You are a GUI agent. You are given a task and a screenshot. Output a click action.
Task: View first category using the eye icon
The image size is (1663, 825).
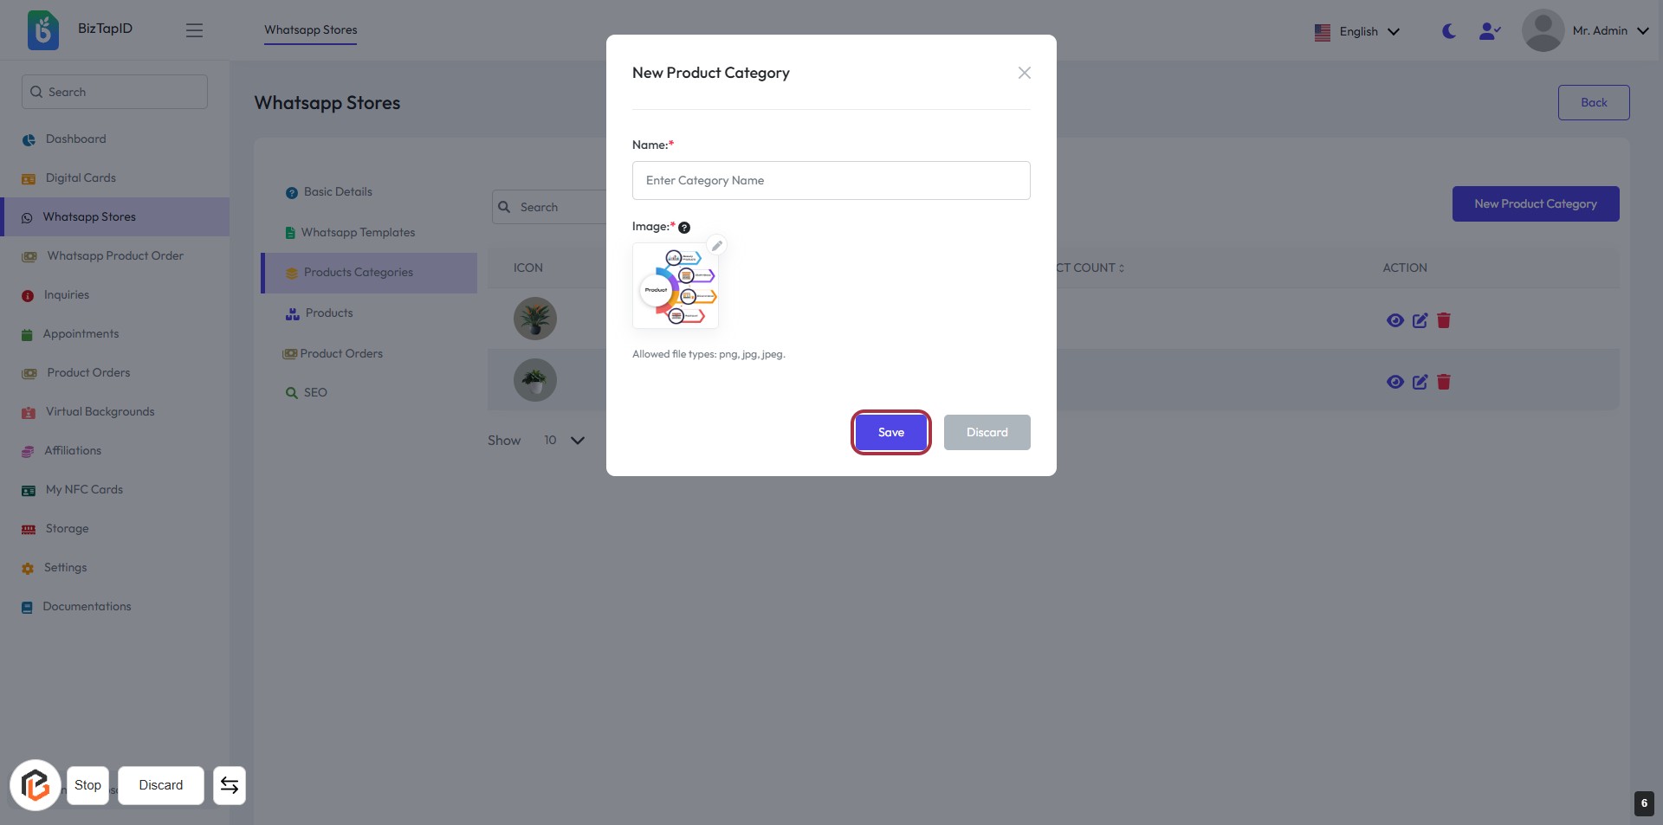click(1394, 320)
